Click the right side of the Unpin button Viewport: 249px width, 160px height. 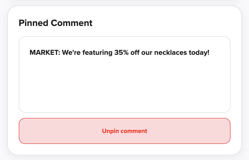(208, 131)
